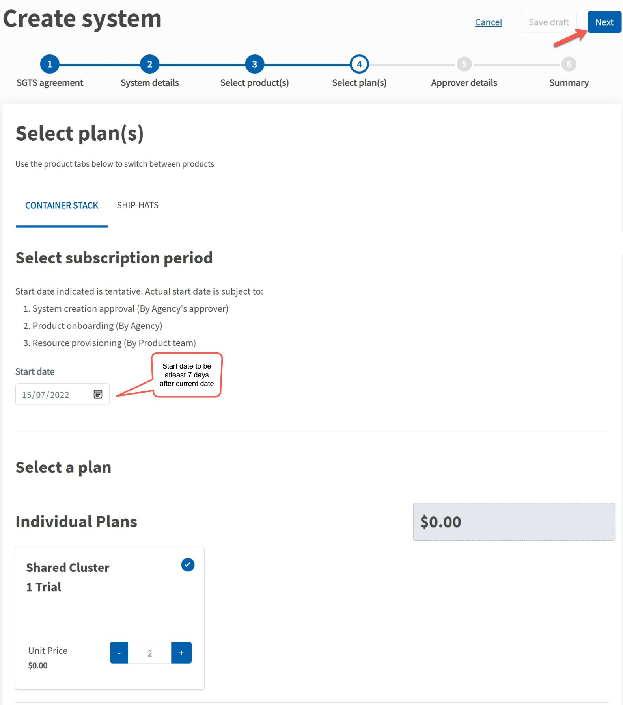Click the Save draft button
This screenshot has width=623, height=705.
click(548, 22)
